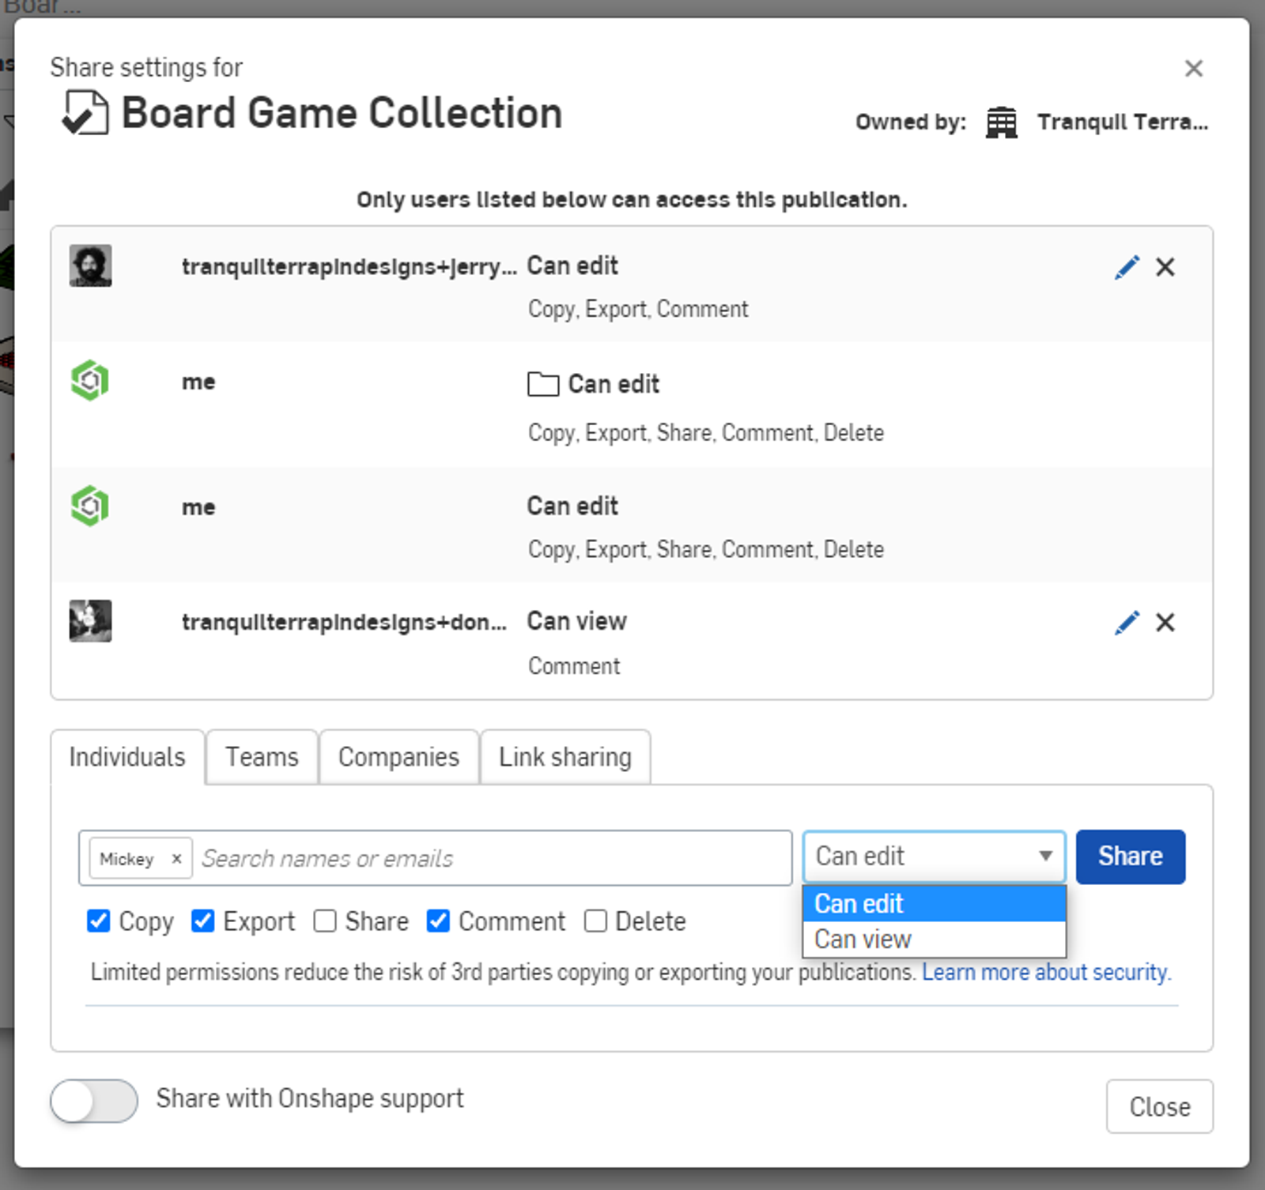The height and width of the screenshot is (1190, 1265).
Task: Edit permissions for tranquilterrapindesigns+jerry user
Action: pos(1126,267)
